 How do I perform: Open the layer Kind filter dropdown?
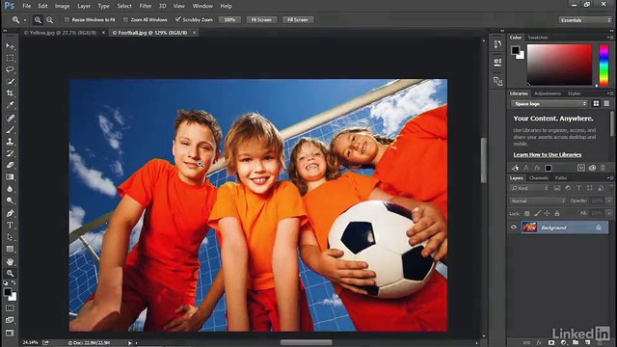pyautogui.click(x=529, y=189)
